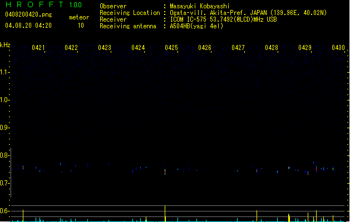
Task: Select time marker 0426
Action: pos(205,48)
